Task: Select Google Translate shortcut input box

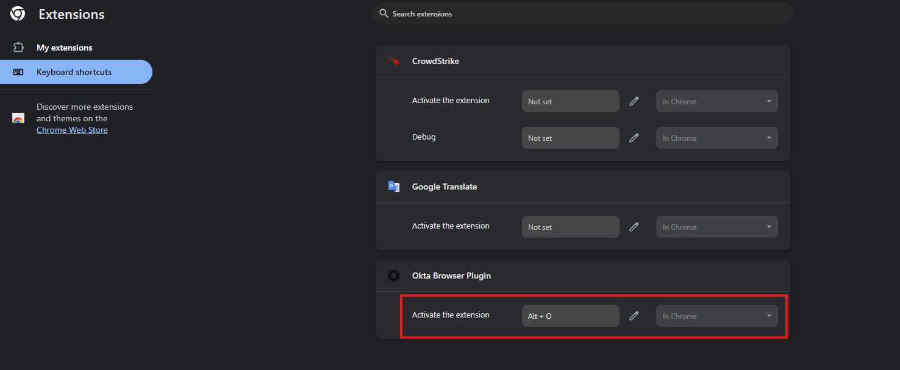Action: pyautogui.click(x=571, y=227)
